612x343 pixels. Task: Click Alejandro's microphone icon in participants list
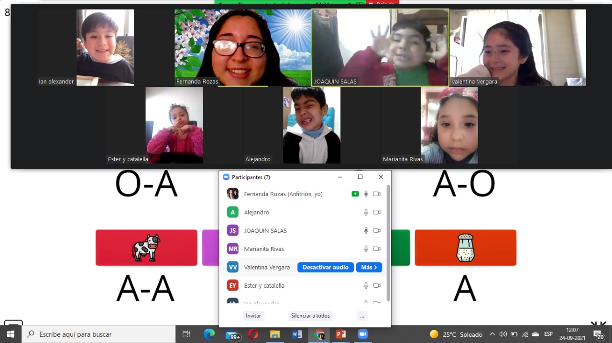point(366,212)
